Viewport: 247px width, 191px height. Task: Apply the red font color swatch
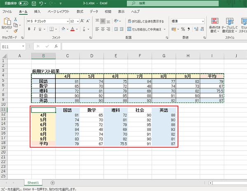click(72, 29)
